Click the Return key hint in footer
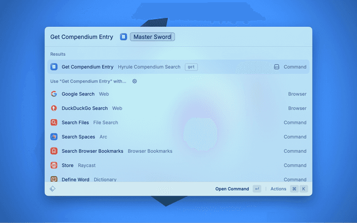The height and width of the screenshot is (223, 357). (257, 189)
